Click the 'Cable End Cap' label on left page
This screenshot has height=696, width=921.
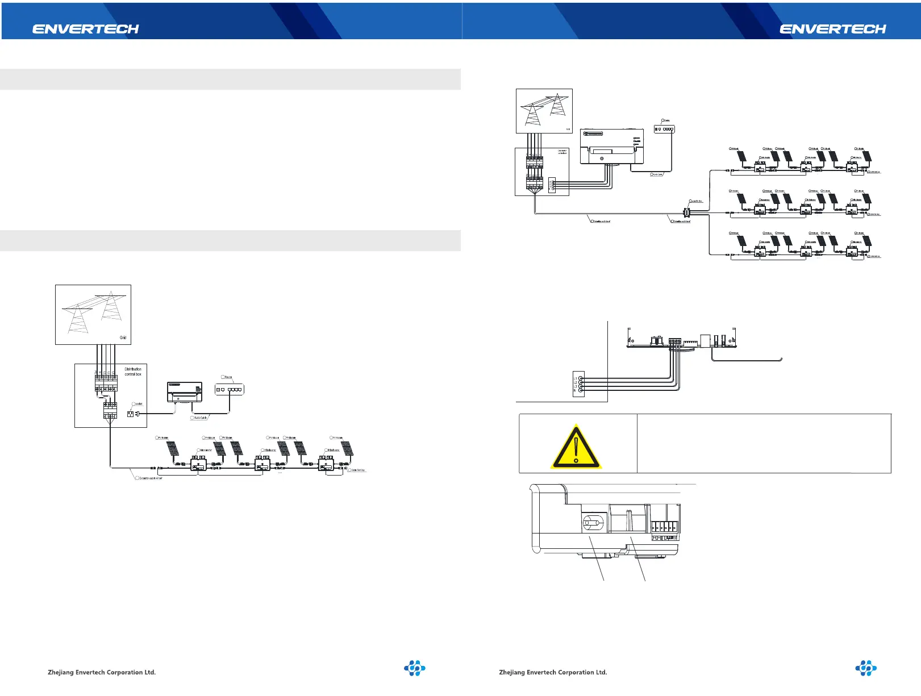[x=357, y=470]
